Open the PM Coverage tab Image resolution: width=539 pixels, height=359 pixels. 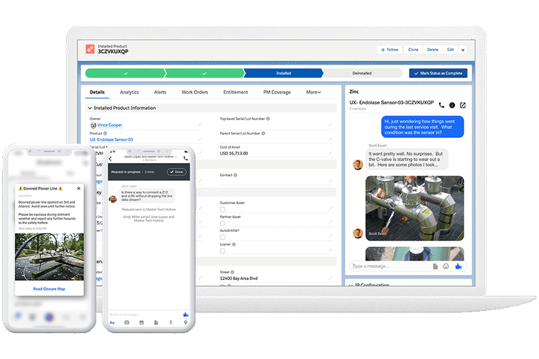pos(277,93)
